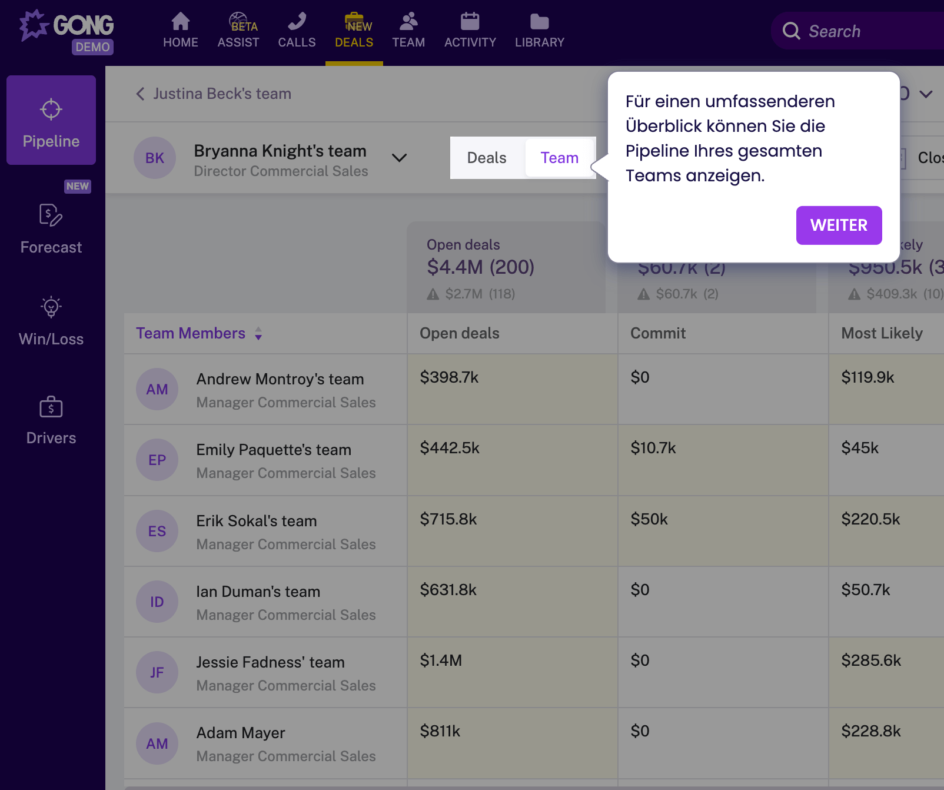
Task: Open Forecast in the sidebar
Action: click(x=51, y=229)
